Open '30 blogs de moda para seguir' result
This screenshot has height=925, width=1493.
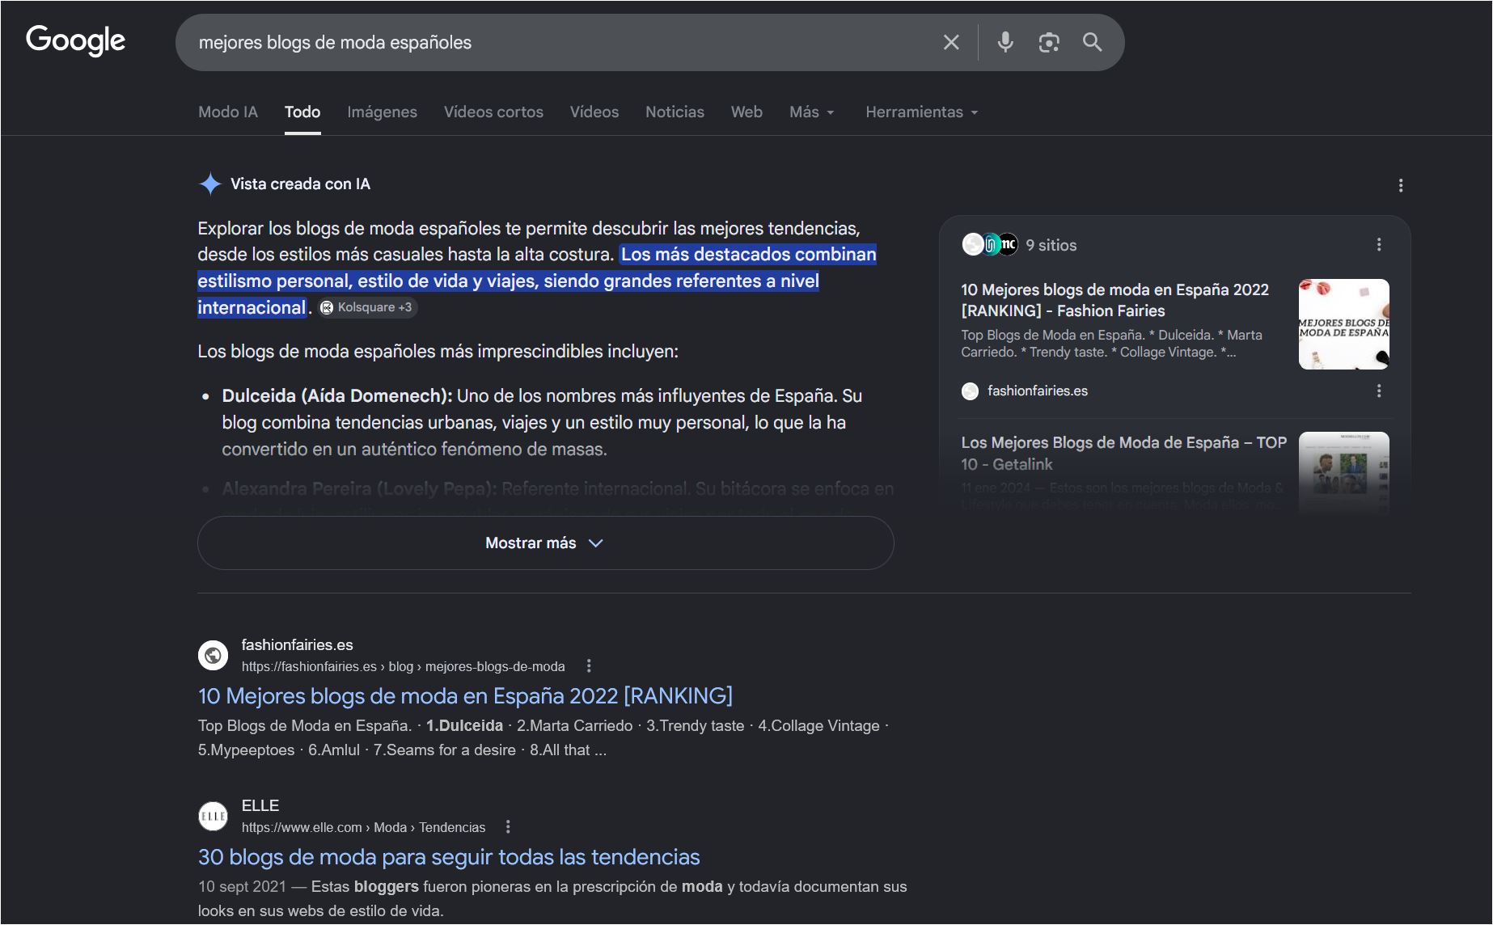coord(449,857)
